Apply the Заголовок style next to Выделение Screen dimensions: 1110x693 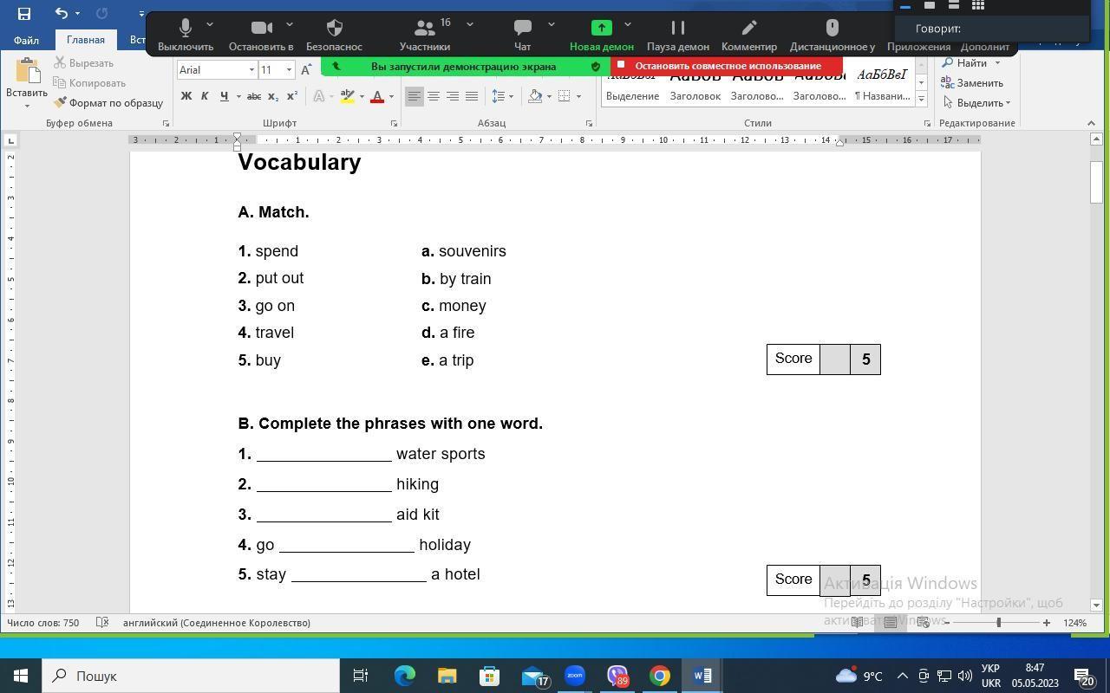point(695,85)
